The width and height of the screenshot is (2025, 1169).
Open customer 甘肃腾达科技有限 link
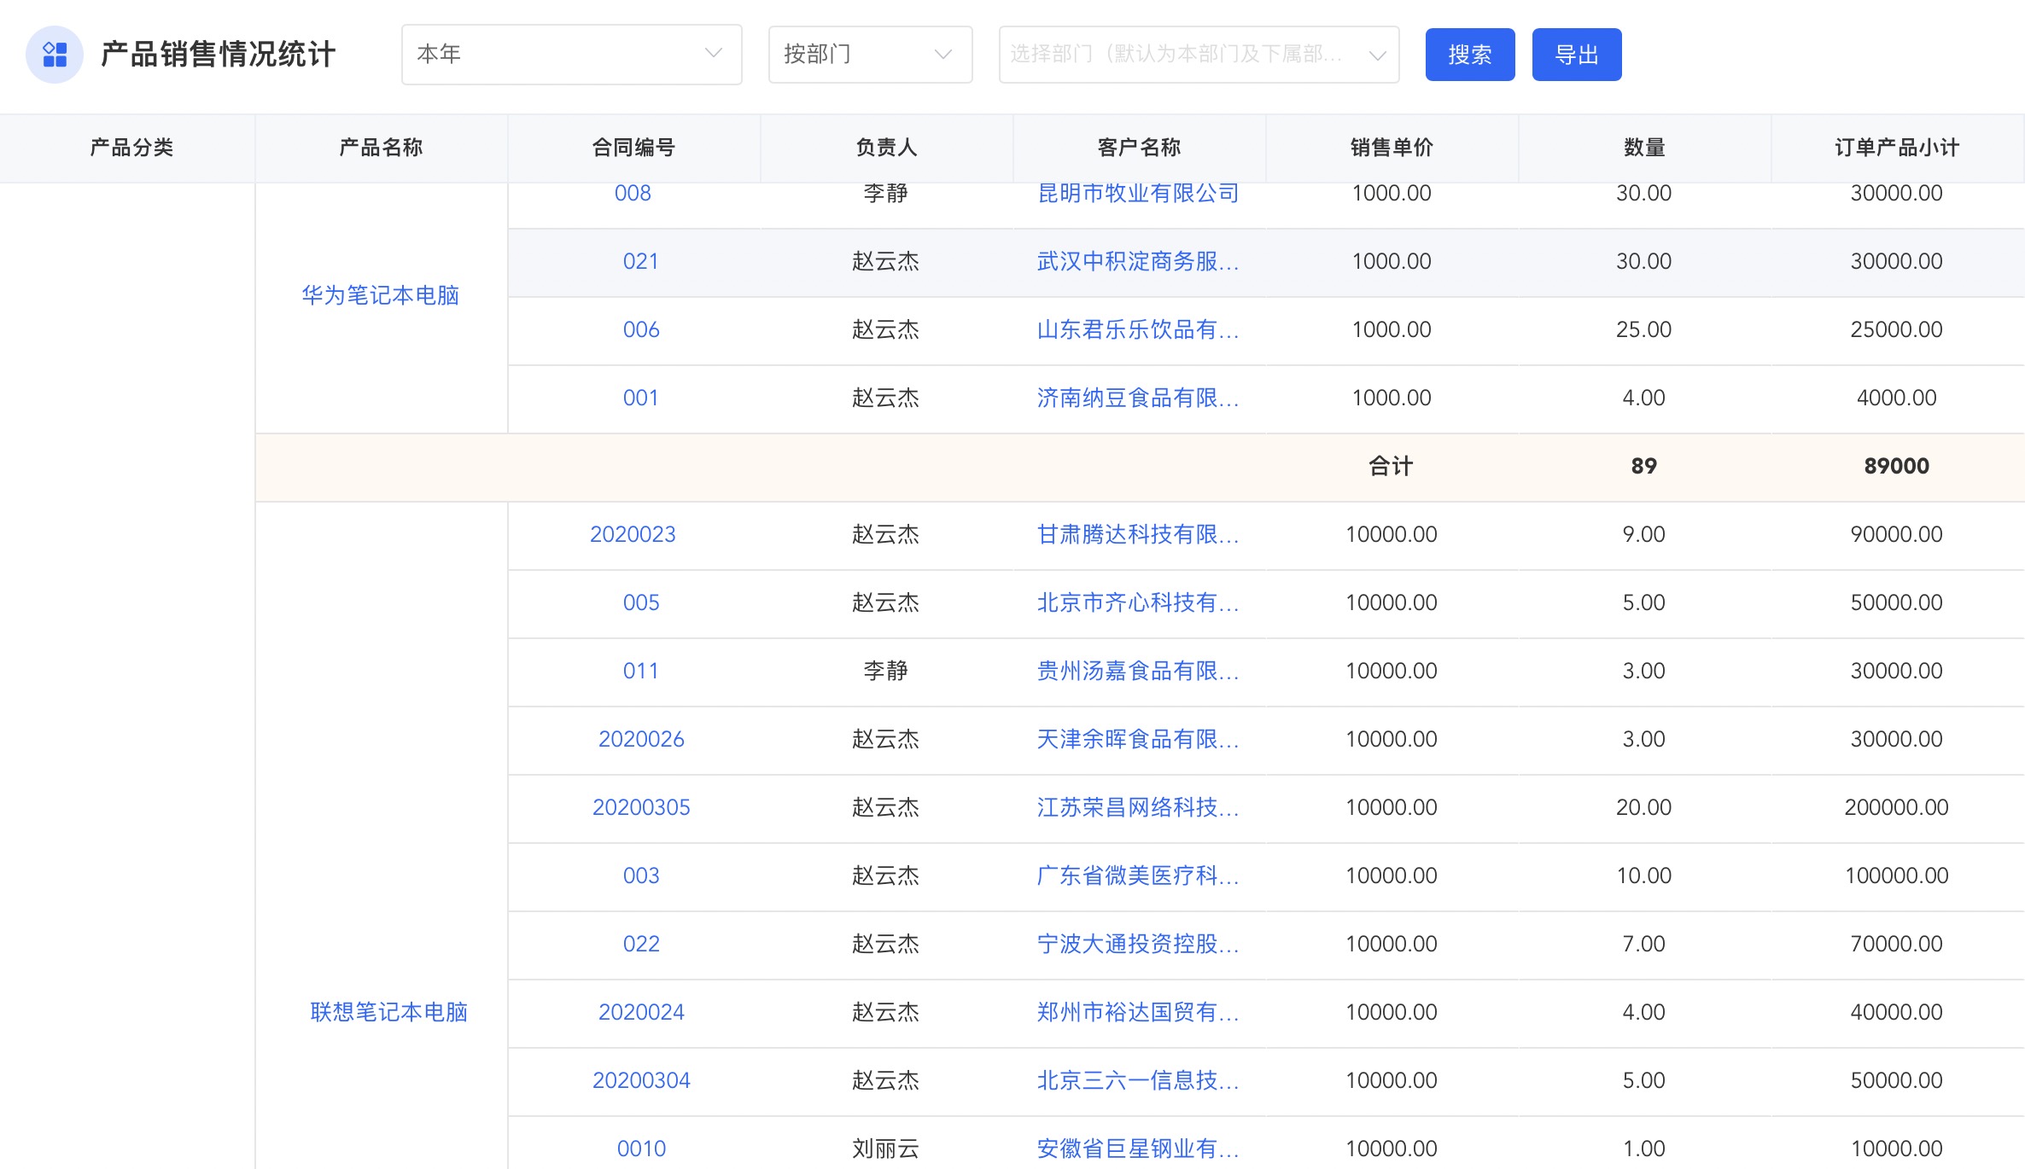[x=1137, y=534]
